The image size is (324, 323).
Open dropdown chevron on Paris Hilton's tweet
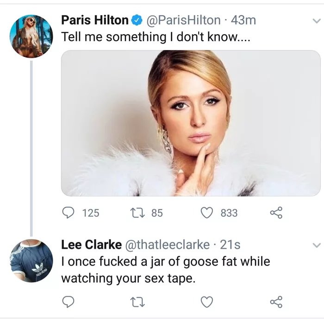pyautogui.click(x=316, y=21)
